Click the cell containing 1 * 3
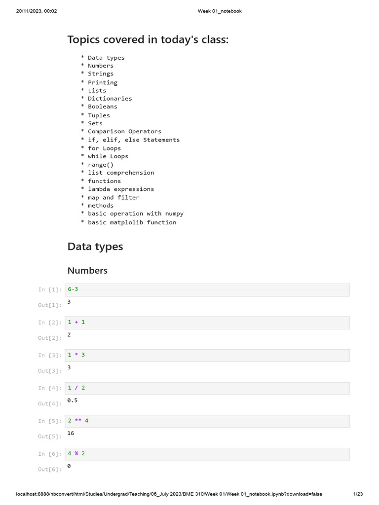379x505 pixels. (207, 356)
